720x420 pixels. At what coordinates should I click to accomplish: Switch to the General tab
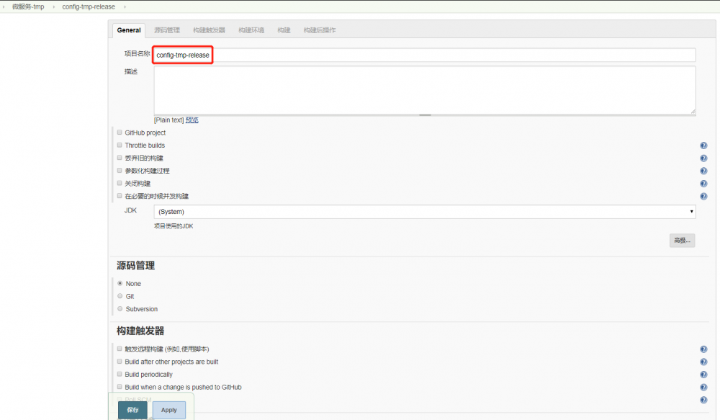pyautogui.click(x=129, y=30)
